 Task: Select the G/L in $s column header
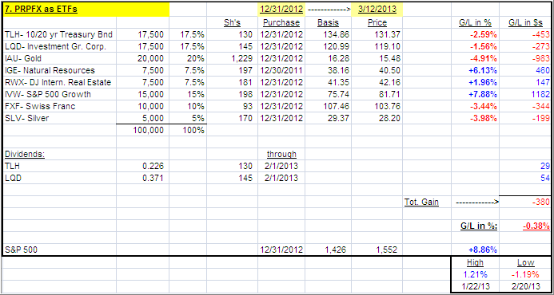pyautogui.click(x=525, y=22)
